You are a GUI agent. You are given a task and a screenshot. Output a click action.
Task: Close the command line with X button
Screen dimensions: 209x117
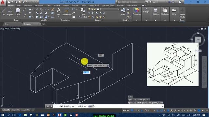[x=48, y=106]
